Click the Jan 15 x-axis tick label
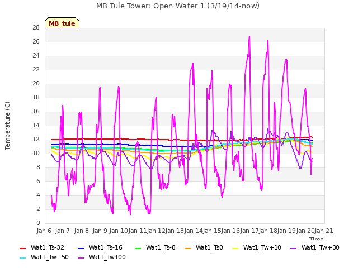The image size is (358, 268). (212, 231)
